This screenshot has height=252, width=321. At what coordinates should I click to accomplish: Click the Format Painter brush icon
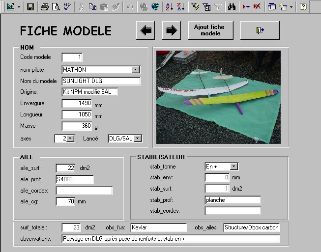point(116,7)
